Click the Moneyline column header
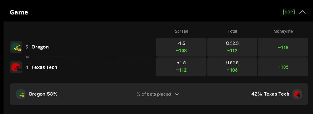The width and height of the screenshot is (313, 114). (x=283, y=31)
